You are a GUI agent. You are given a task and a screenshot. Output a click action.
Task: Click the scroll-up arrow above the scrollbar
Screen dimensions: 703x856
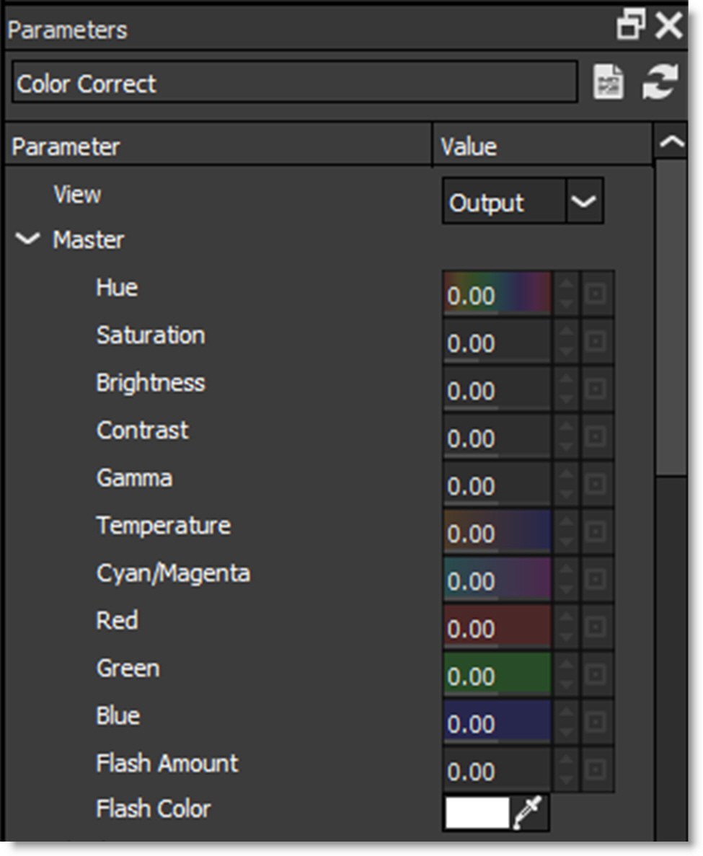pos(671,142)
